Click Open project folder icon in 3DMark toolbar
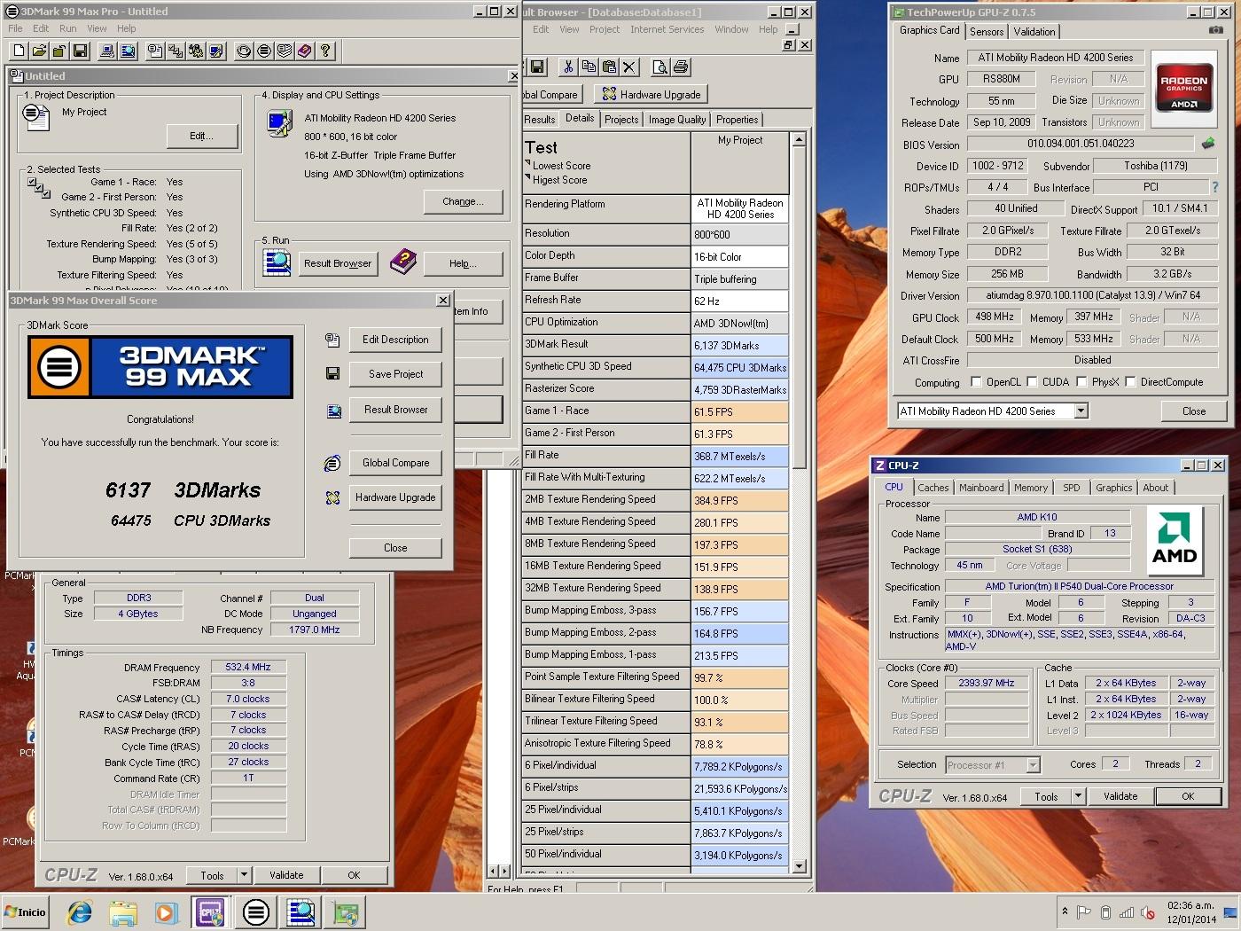 [x=39, y=51]
